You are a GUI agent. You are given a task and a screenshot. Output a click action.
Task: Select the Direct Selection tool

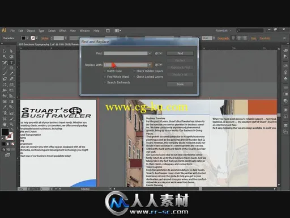click(11, 51)
